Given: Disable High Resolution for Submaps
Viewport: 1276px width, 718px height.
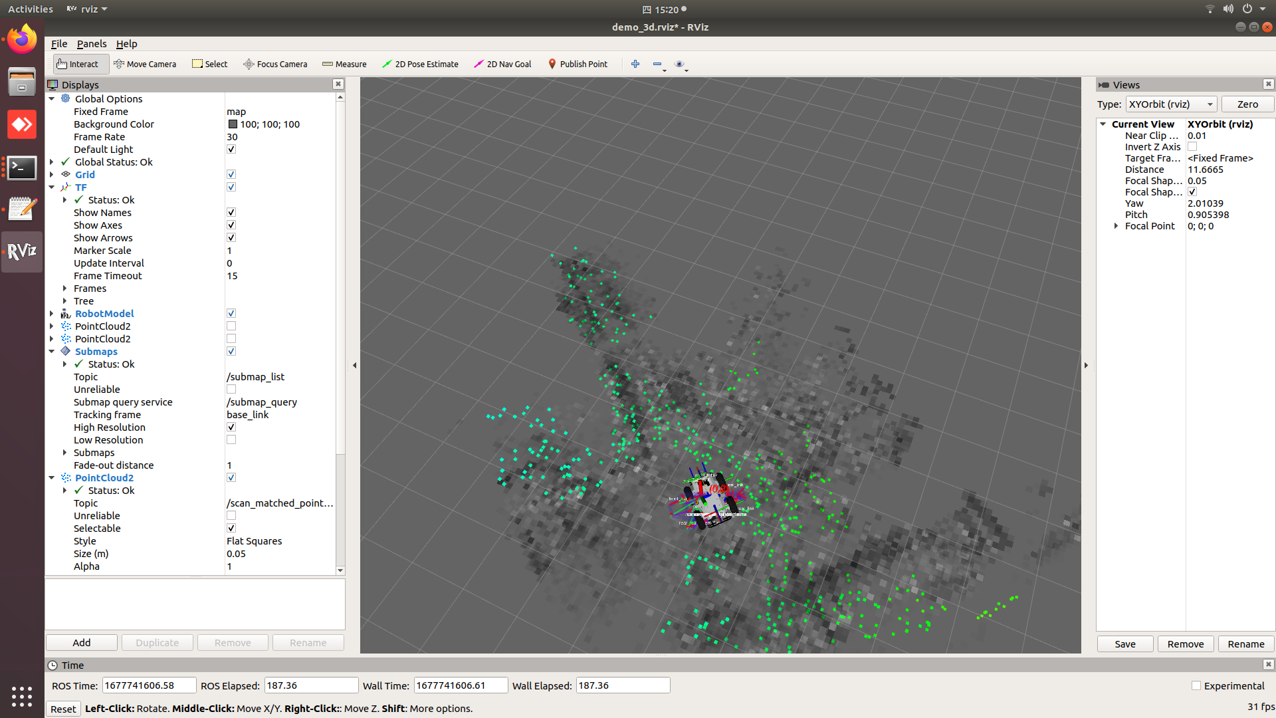Looking at the screenshot, I should point(231,427).
